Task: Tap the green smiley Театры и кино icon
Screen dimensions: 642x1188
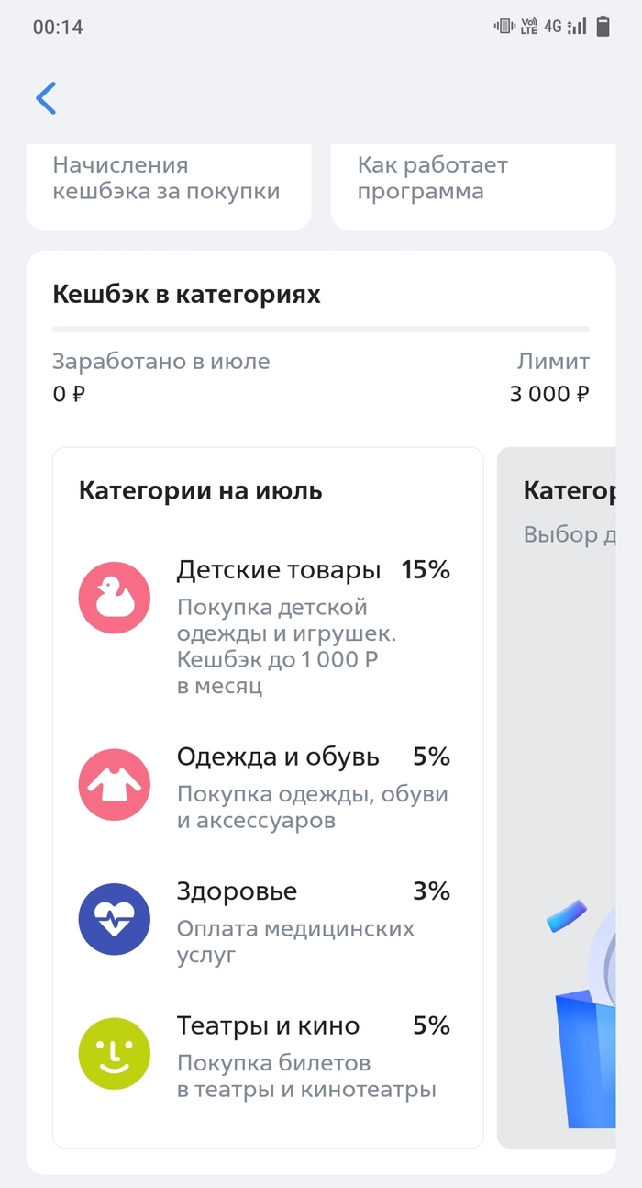Action: tap(114, 1054)
